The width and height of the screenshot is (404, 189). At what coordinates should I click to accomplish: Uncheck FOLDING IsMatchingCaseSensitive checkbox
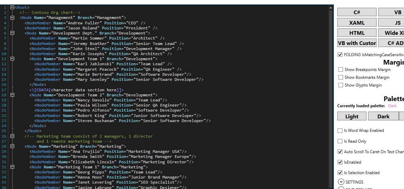point(340,54)
